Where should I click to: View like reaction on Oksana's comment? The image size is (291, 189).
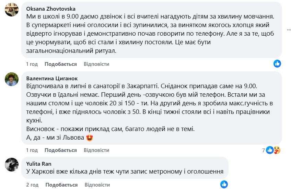277,63
